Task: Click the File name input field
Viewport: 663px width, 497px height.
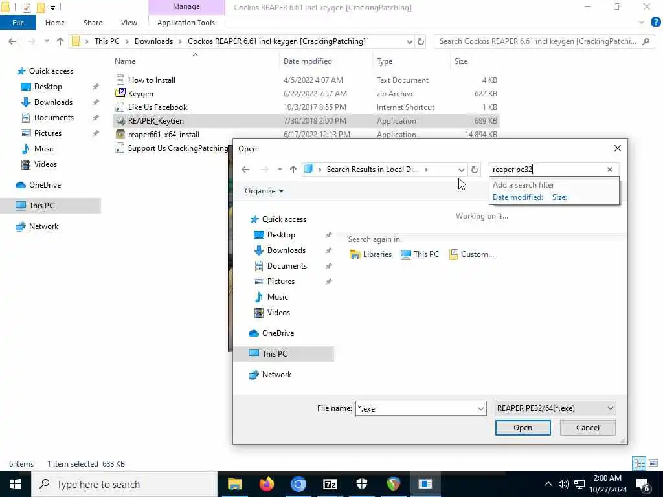Action: click(x=416, y=409)
